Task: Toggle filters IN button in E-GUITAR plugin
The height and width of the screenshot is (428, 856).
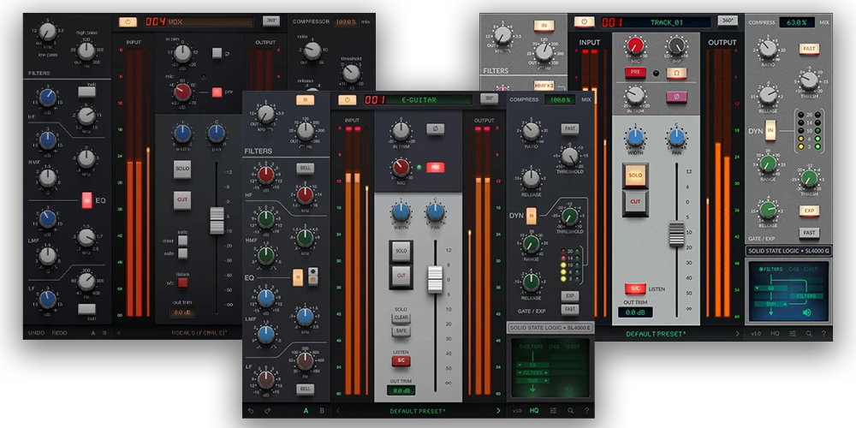Action: 306,100
